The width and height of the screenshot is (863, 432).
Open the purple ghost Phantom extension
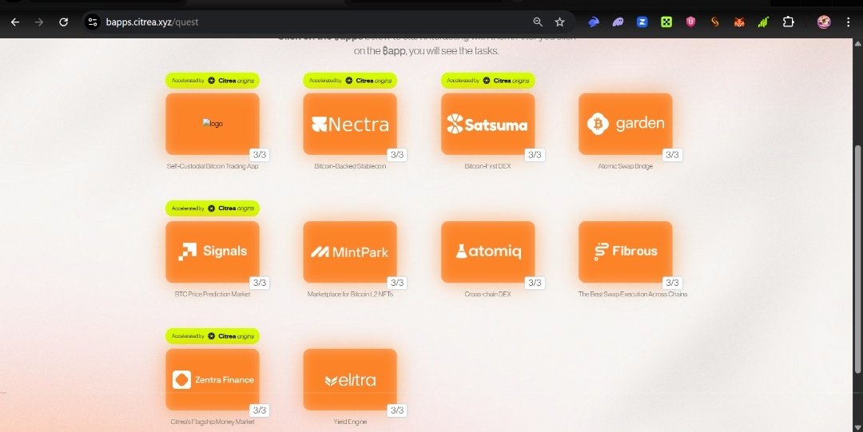click(618, 22)
